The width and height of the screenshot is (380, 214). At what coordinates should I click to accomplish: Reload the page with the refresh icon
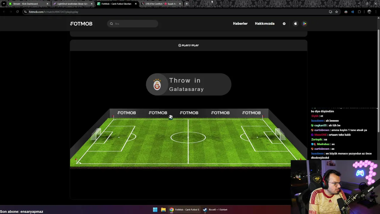(x=18, y=12)
